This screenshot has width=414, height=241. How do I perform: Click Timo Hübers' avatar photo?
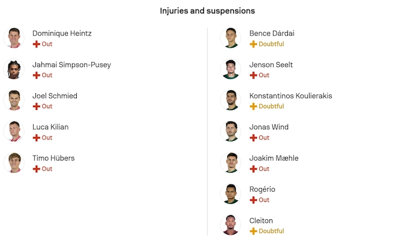[13, 163]
